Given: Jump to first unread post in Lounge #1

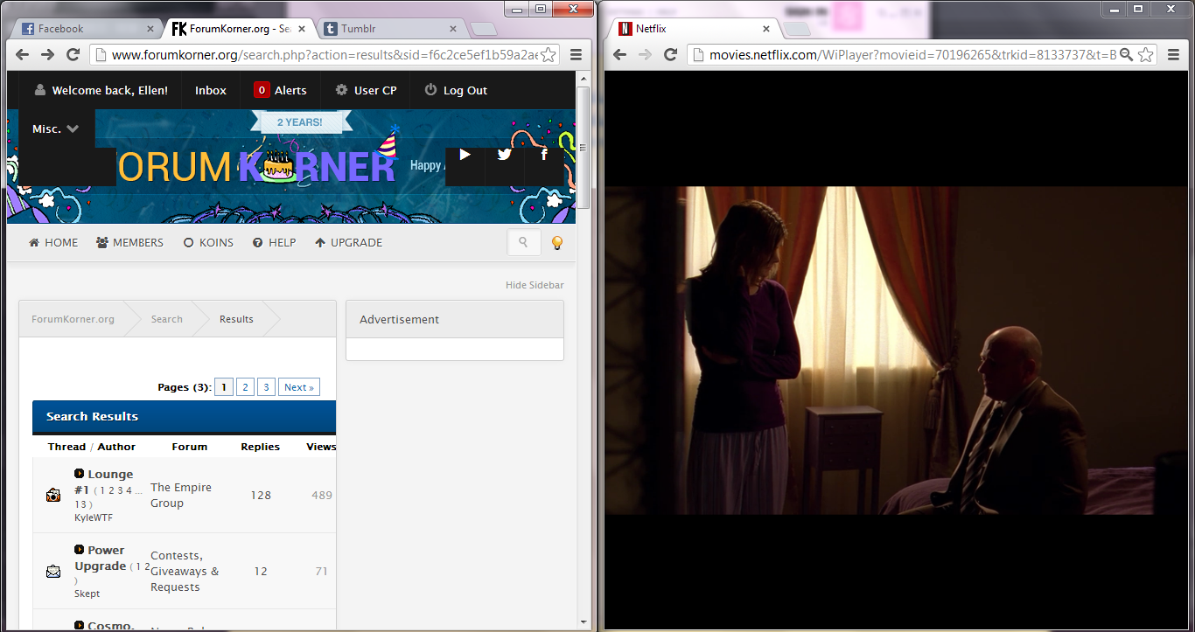Looking at the screenshot, I should pos(80,474).
